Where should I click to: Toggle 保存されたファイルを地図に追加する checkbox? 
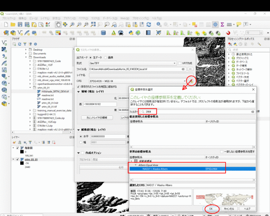click(x=78, y=86)
